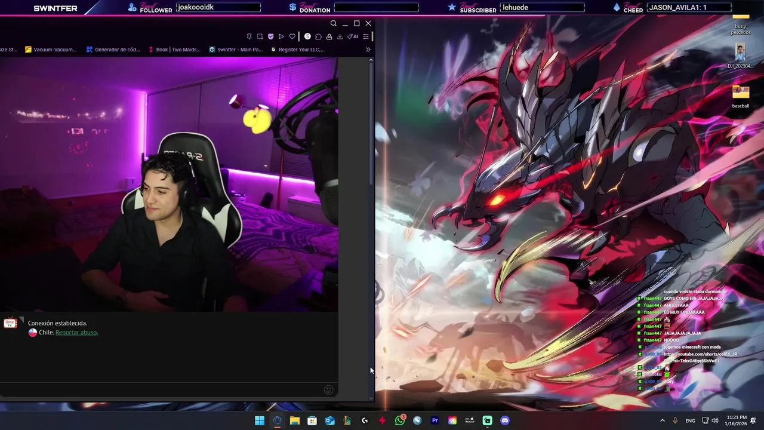
Task: Open the Book | Two Maids bookmark
Action: (x=174, y=50)
